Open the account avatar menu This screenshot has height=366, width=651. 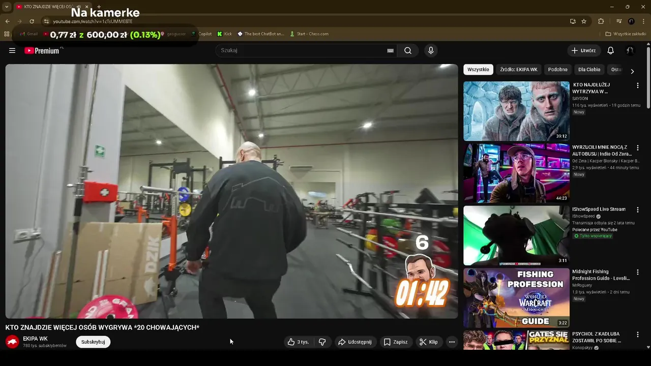(x=630, y=50)
